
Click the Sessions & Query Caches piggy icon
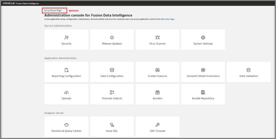[66, 125]
